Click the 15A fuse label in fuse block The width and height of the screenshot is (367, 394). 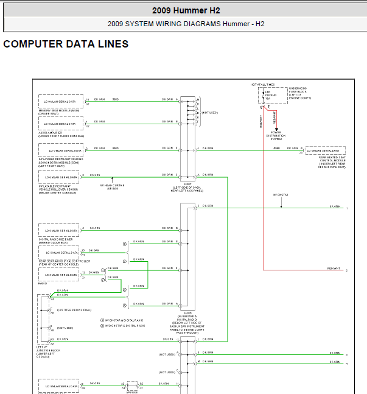coord(268,99)
